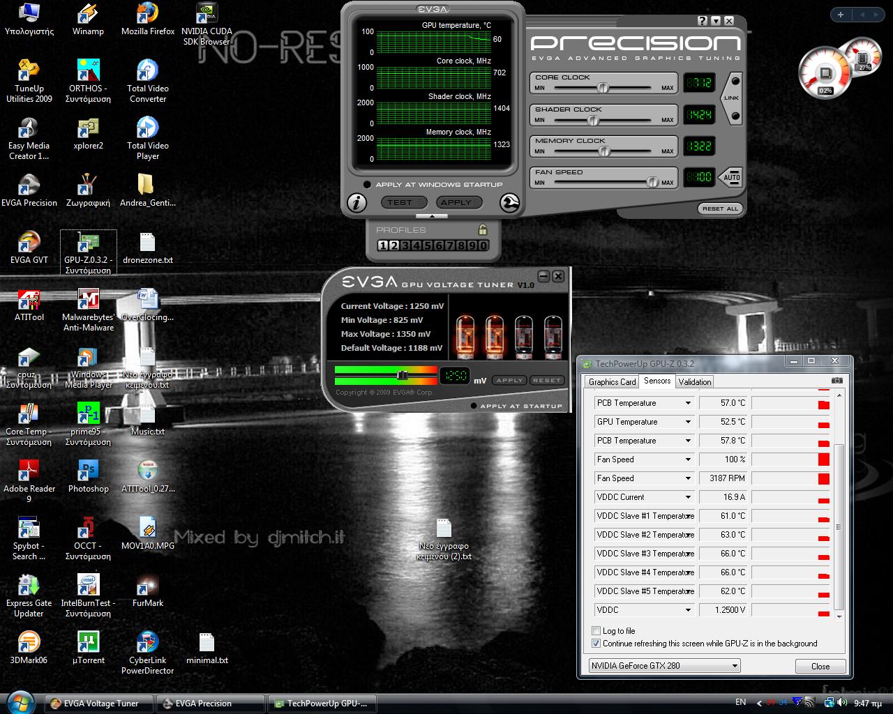The width and height of the screenshot is (893, 714).
Task: Toggle the profiles lock icon
Action: (x=482, y=229)
